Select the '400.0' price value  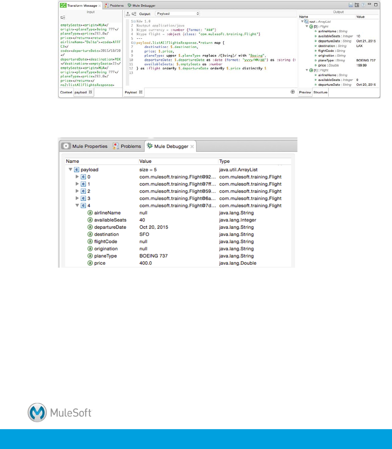point(146,263)
